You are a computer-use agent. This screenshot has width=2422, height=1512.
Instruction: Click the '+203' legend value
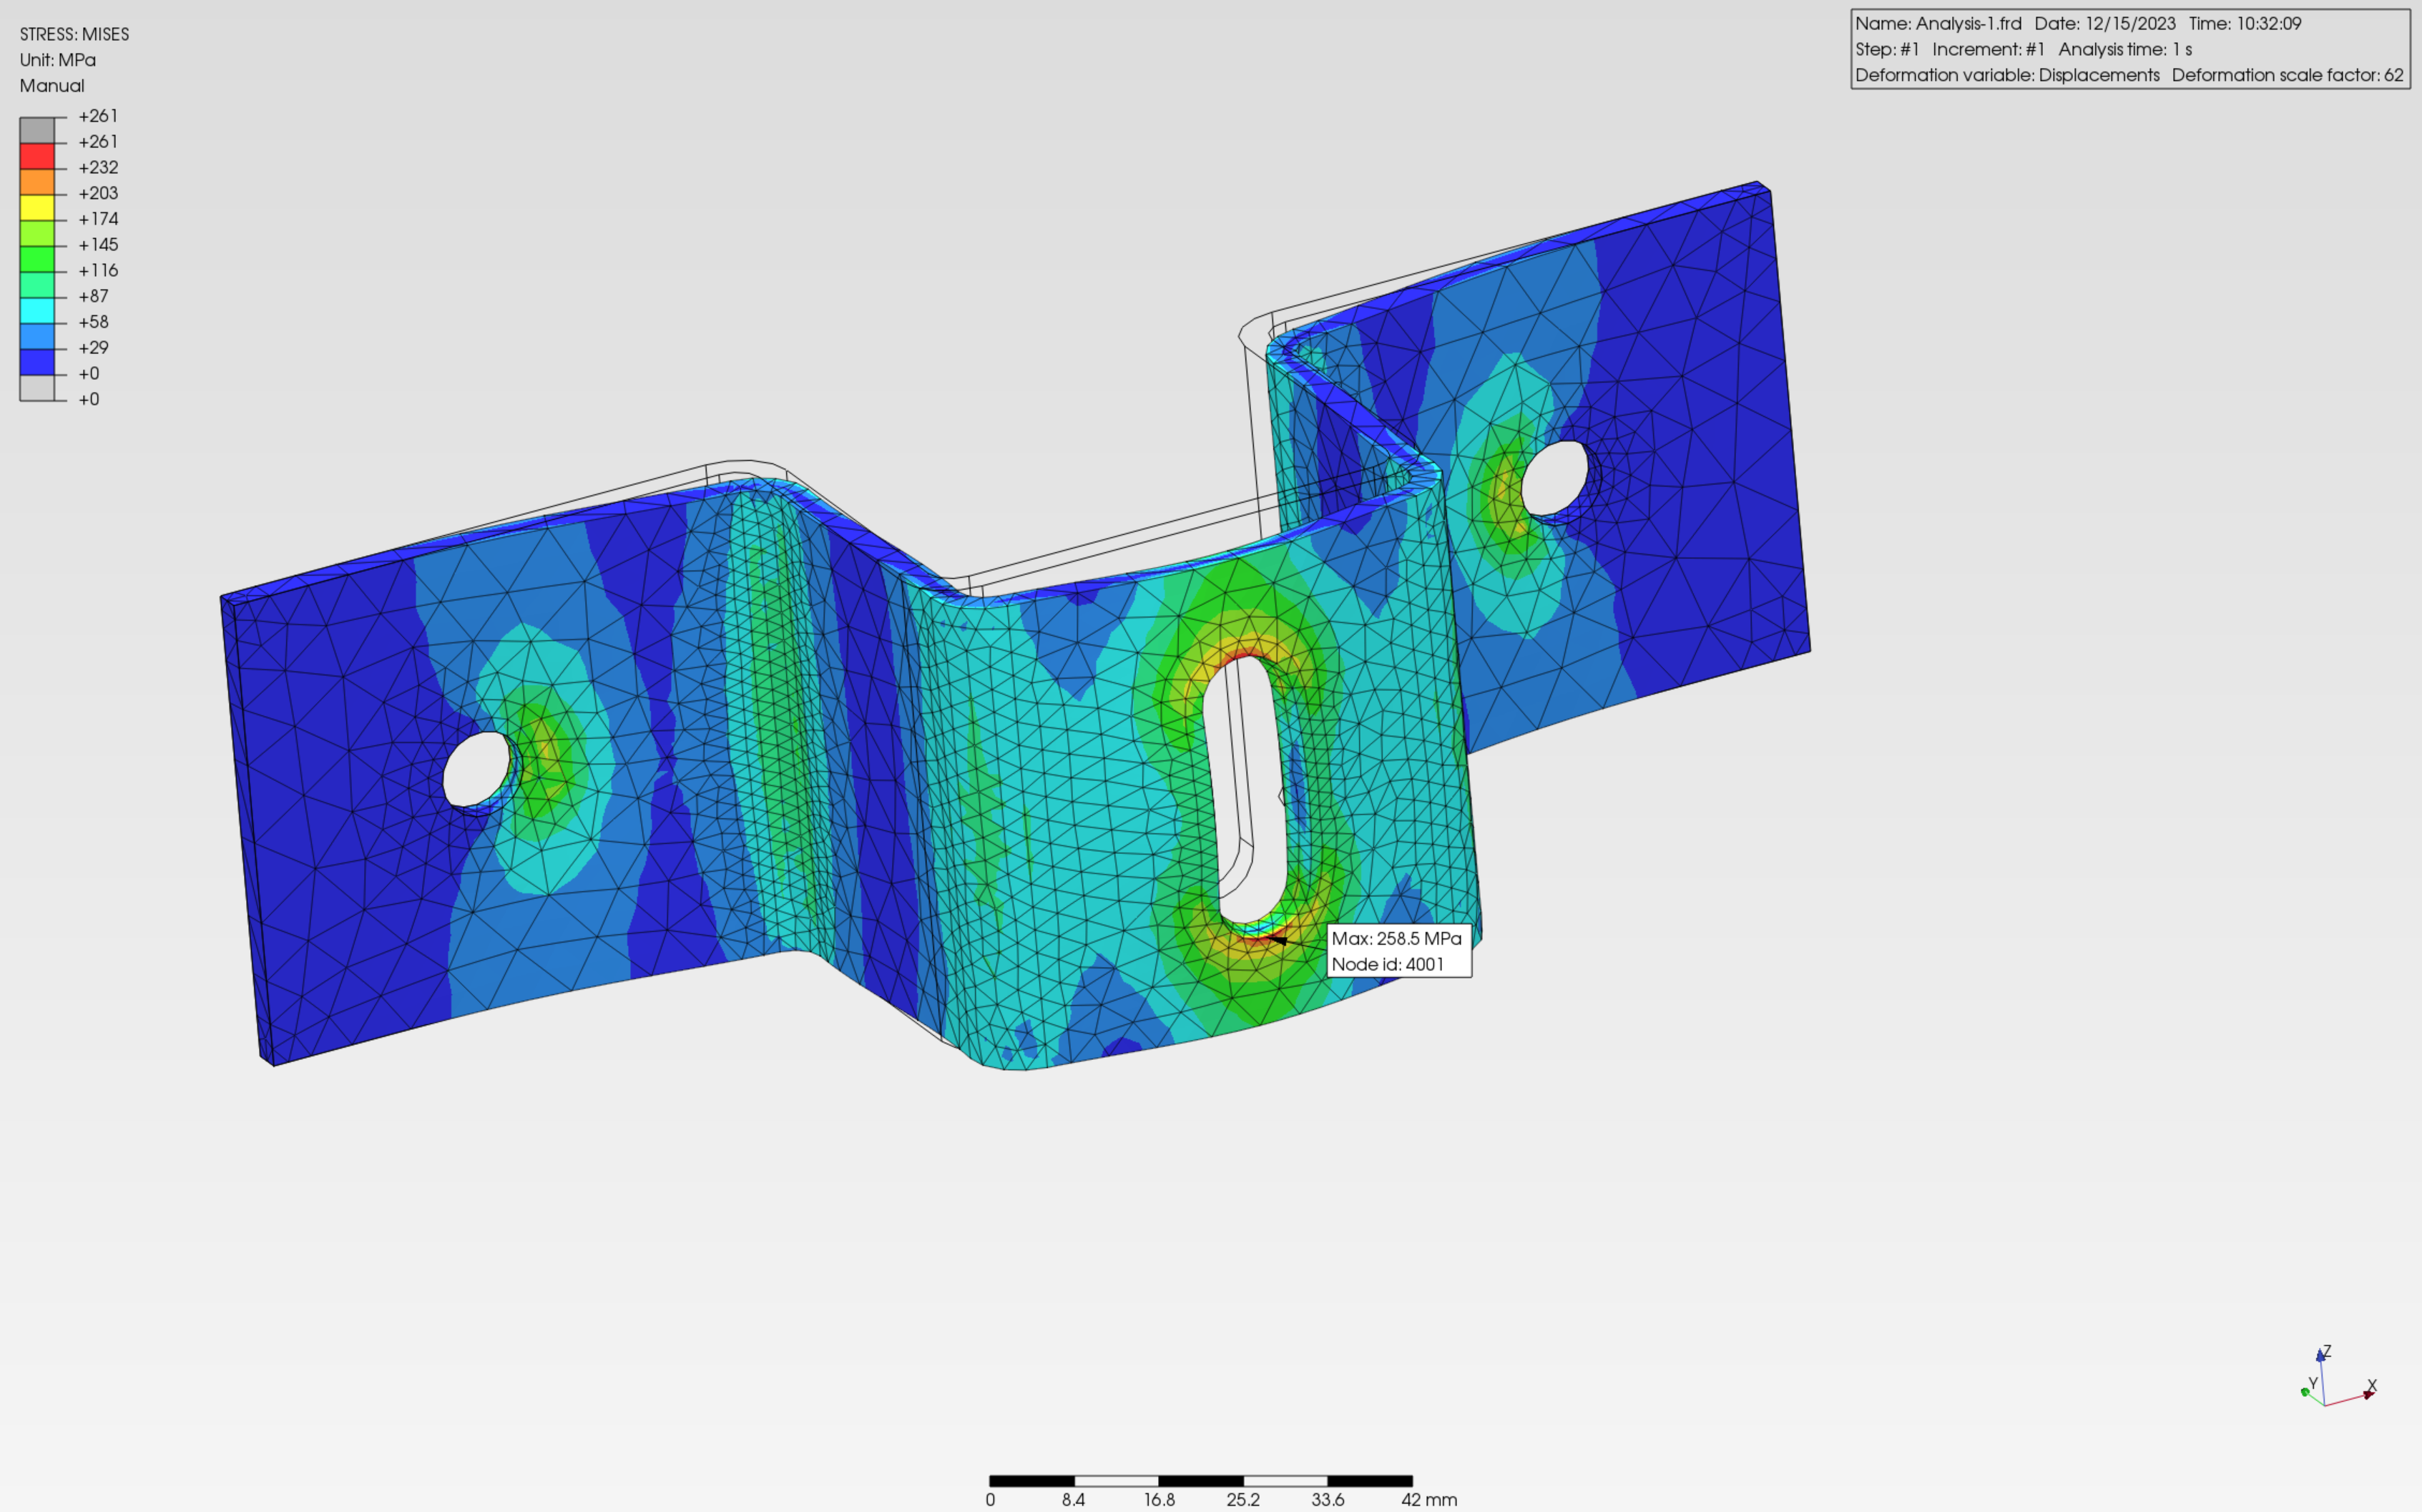[98, 193]
